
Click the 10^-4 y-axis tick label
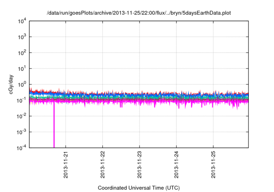pyautogui.click(x=21, y=148)
